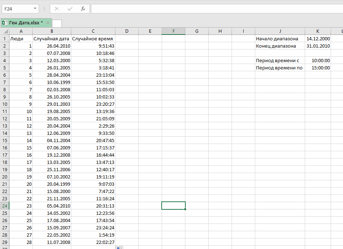Close the Ген Дата.xlsx workbook tab
Viewport: 343px width, 249px height.
pos(48,23)
